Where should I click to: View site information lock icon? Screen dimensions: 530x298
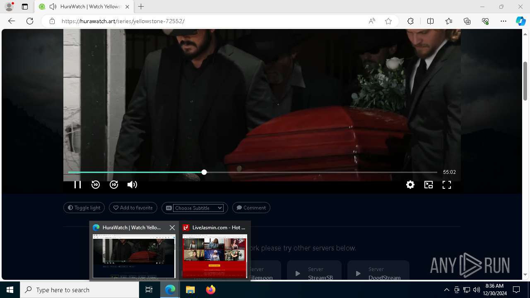52,21
